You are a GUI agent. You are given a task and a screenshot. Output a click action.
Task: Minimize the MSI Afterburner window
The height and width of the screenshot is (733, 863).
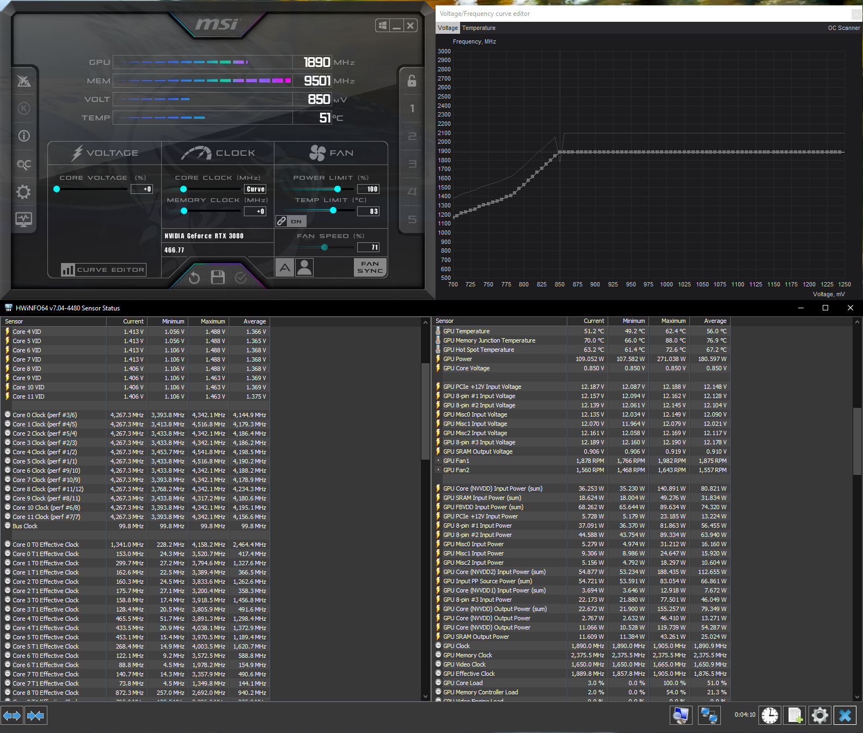396,25
